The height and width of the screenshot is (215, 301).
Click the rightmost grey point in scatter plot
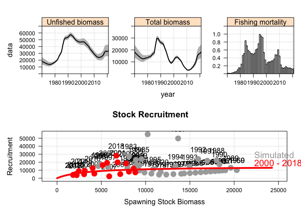tap(237, 170)
